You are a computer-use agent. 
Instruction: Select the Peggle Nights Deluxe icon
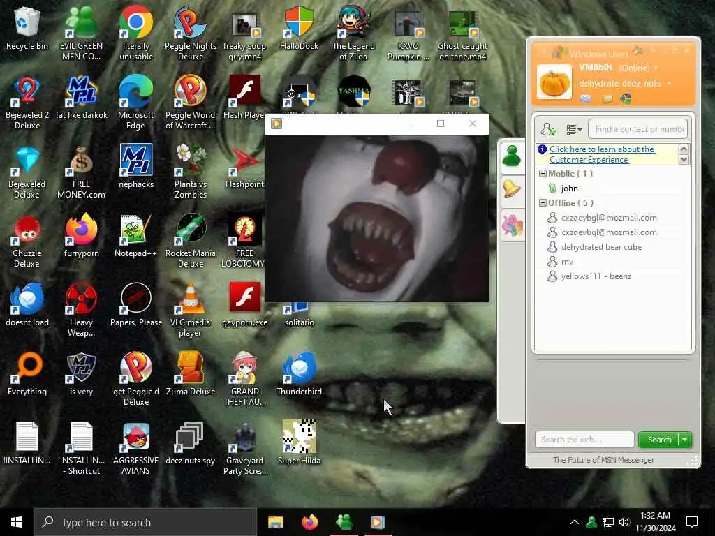click(191, 33)
